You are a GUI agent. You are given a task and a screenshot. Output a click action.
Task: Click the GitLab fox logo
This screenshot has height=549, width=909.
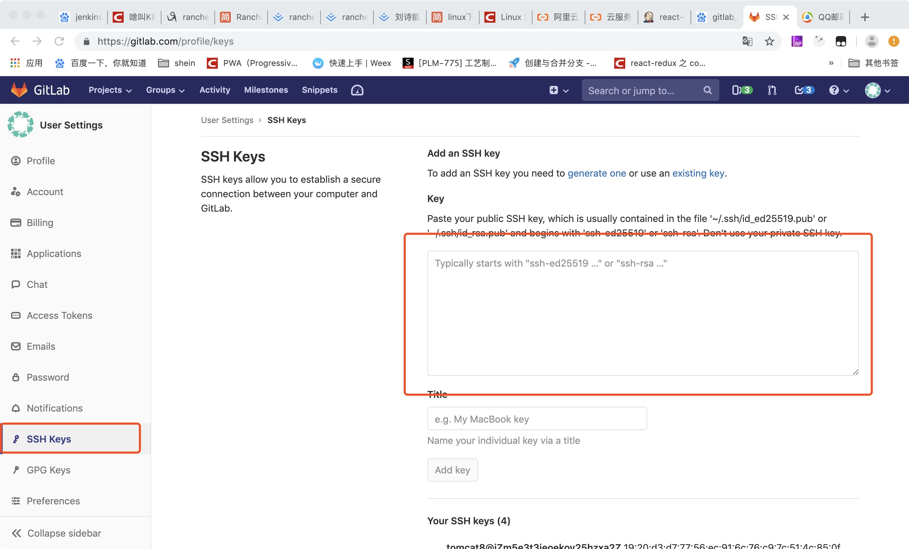click(19, 89)
